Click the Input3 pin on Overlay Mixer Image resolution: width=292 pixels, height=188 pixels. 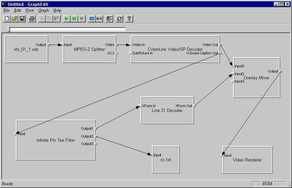[232, 81]
